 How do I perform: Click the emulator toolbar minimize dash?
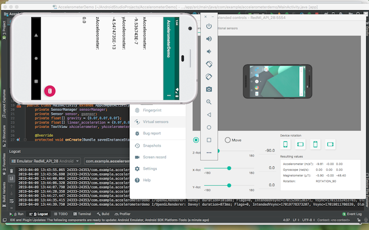click(213, 17)
